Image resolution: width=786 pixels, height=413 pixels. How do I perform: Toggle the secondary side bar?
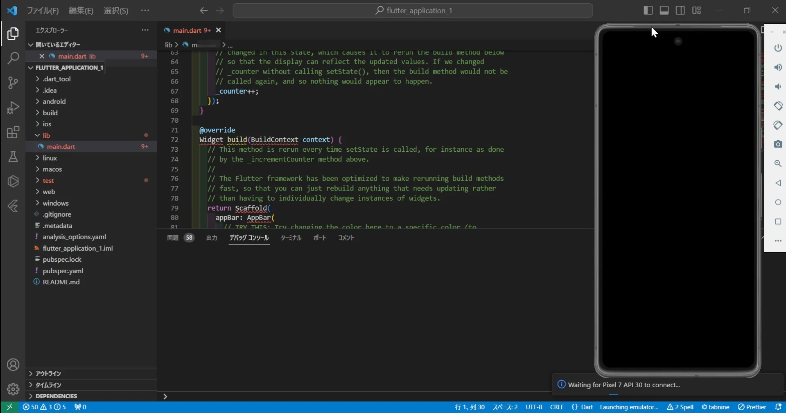(x=680, y=11)
